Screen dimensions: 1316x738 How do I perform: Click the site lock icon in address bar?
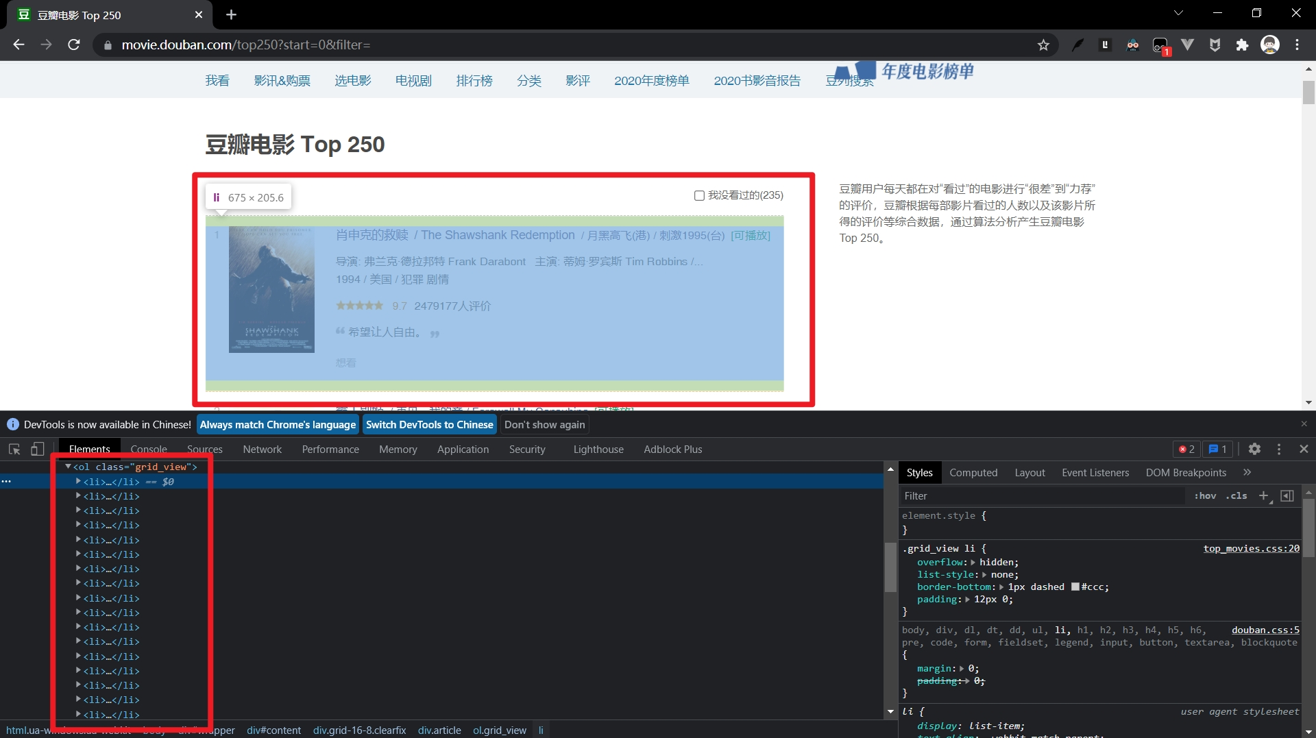point(108,45)
